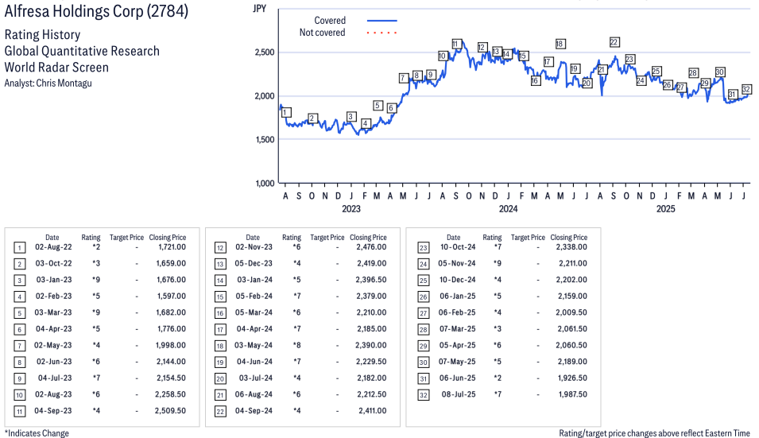Click the Analyst: Chris Montagu line
This screenshot has width=759, height=438.
click(48, 83)
